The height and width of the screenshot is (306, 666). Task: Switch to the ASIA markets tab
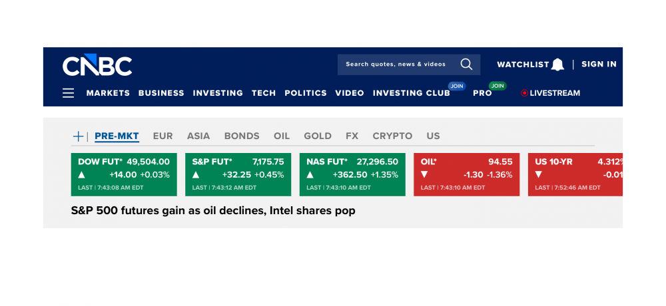[x=198, y=136]
